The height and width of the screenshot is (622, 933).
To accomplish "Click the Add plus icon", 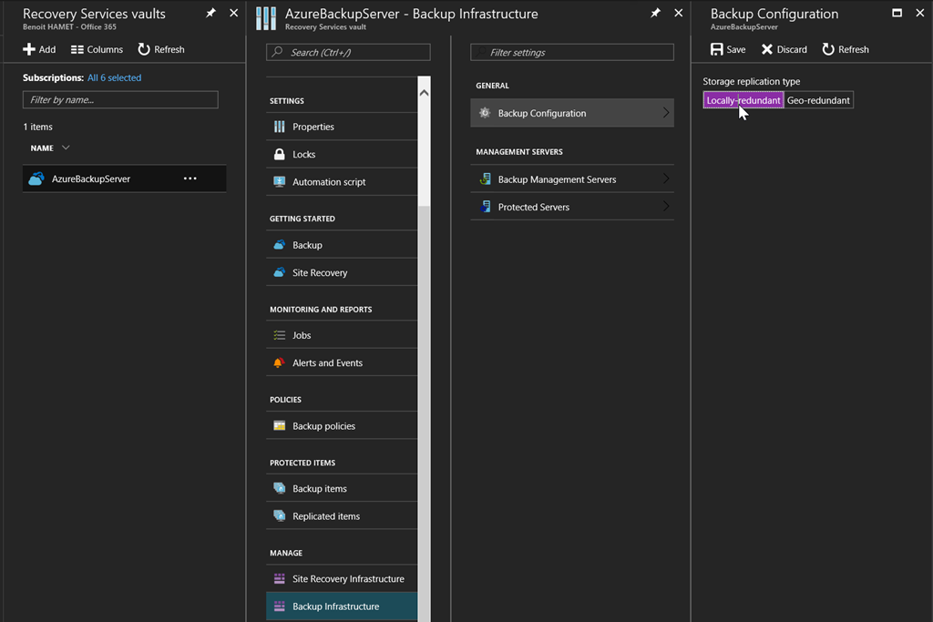I will pyautogui.click(x=29, y=49).
